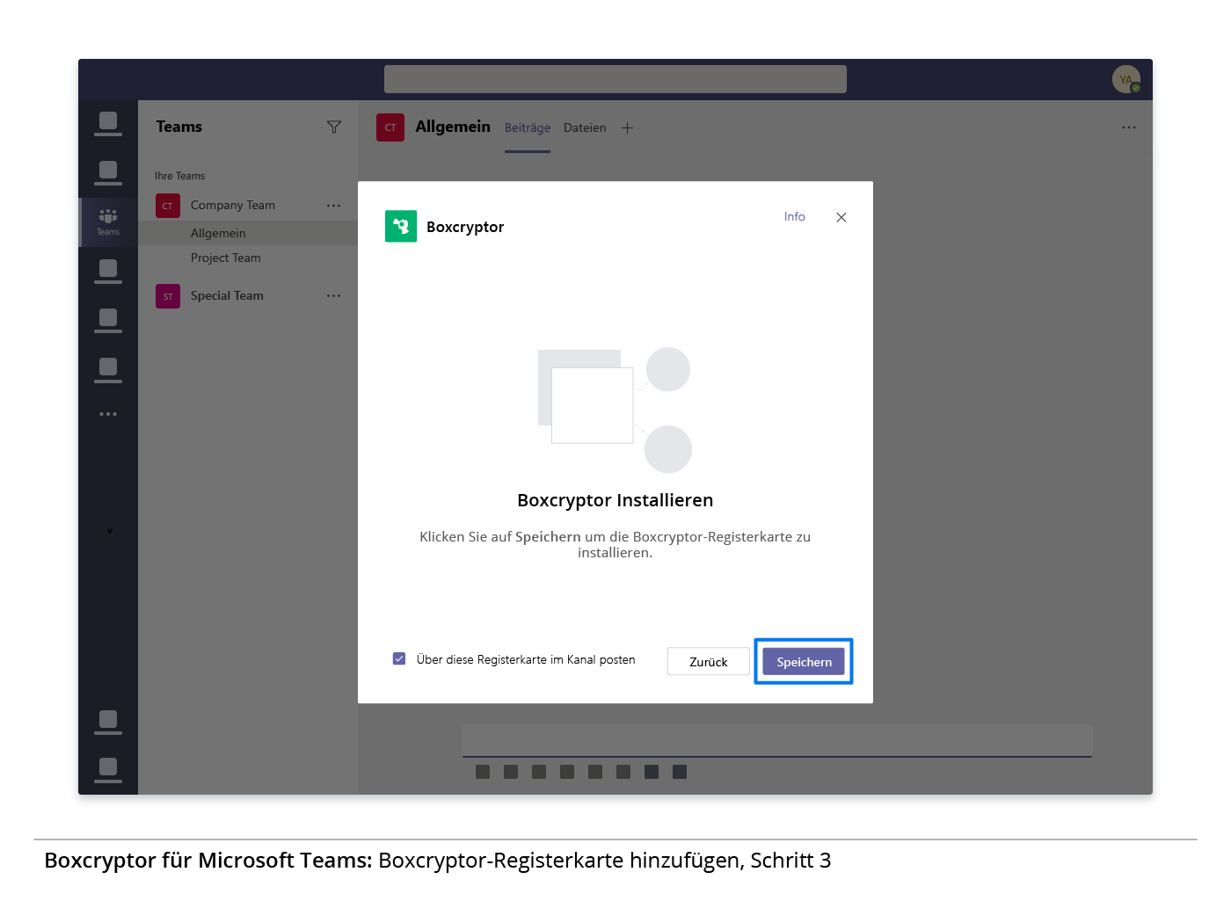Open the Teams section in the sidebar

pos(108,222)
